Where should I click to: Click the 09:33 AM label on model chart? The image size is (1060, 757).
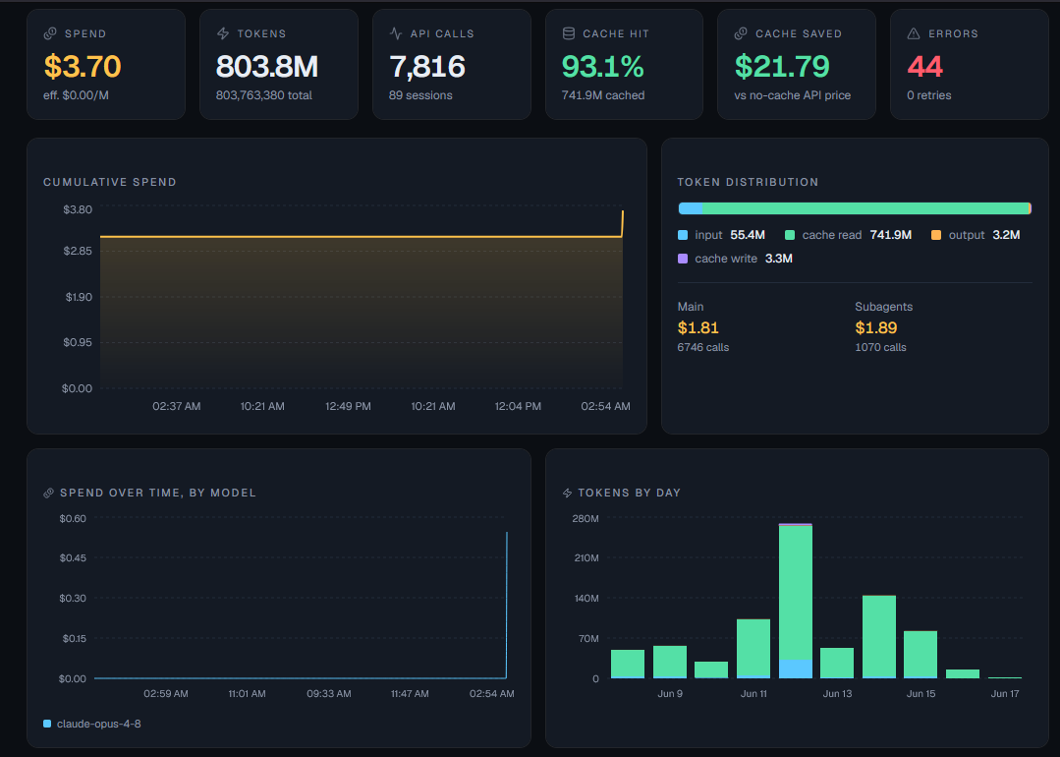328,694
